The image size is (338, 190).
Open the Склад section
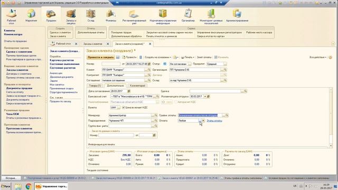point(91,15)
